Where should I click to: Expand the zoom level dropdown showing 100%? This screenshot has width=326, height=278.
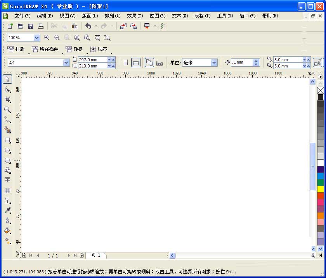click(36, 38)
